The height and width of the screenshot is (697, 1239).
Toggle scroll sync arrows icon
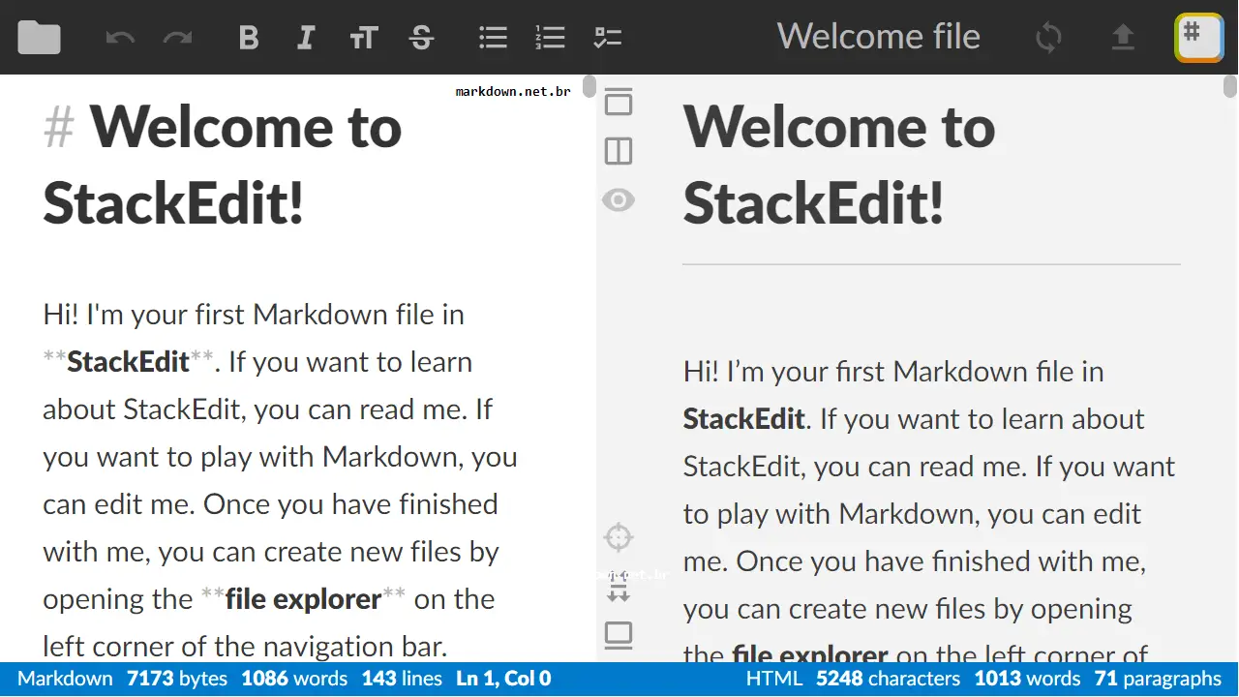point(619,587)
